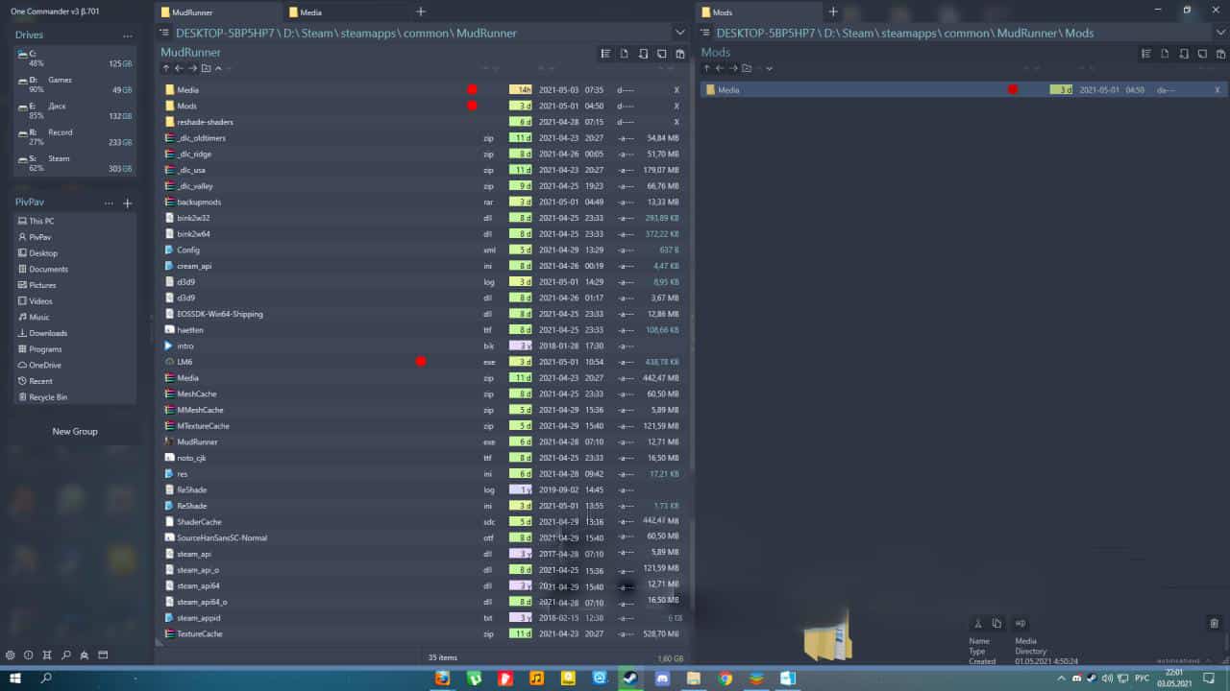Click the up-arrow parent folder button in MudRunner pane
Screen dimensions: 1230x691
tap(166, 69)
